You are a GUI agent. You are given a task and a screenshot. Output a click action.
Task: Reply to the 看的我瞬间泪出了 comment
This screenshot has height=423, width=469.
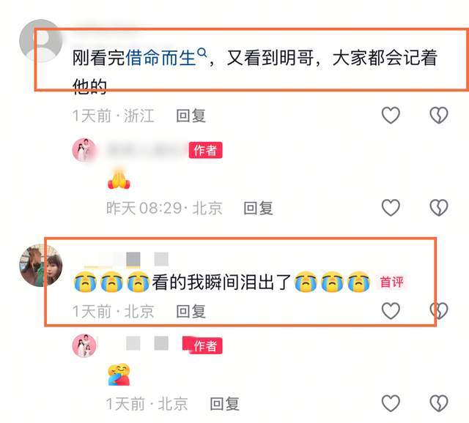pos(191,311)
